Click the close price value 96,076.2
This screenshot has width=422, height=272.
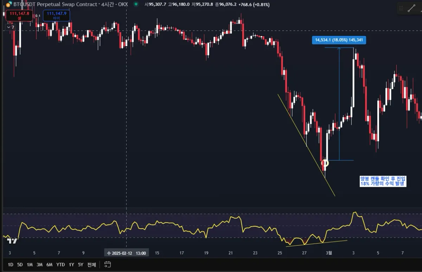(x=228, y=5)
